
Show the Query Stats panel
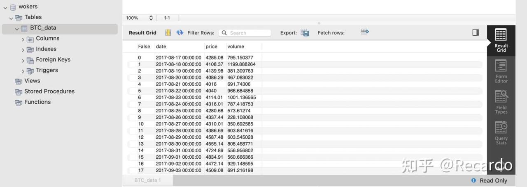click(x=501, y=133)
